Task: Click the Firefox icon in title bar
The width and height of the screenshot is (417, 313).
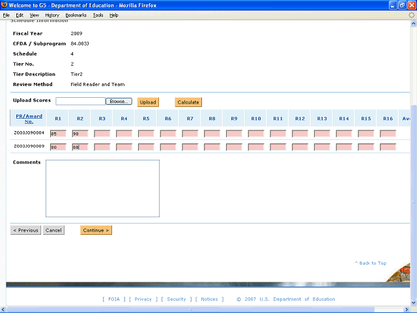Action: point(6,5)
